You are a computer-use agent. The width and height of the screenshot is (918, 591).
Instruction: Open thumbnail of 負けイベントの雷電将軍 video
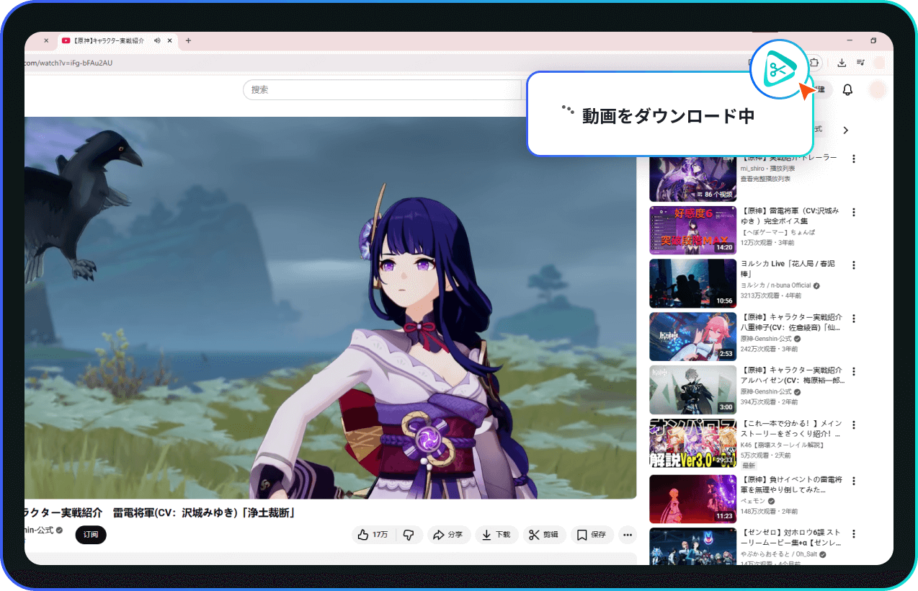point(692,499)
